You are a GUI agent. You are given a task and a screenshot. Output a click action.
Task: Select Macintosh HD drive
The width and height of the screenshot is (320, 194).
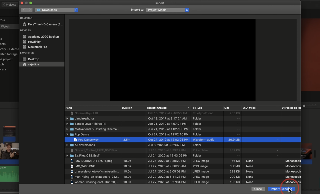click(x=37, y=47)
